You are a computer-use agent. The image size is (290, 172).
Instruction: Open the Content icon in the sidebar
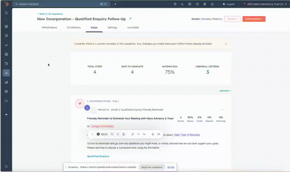[x=6, y=54]
